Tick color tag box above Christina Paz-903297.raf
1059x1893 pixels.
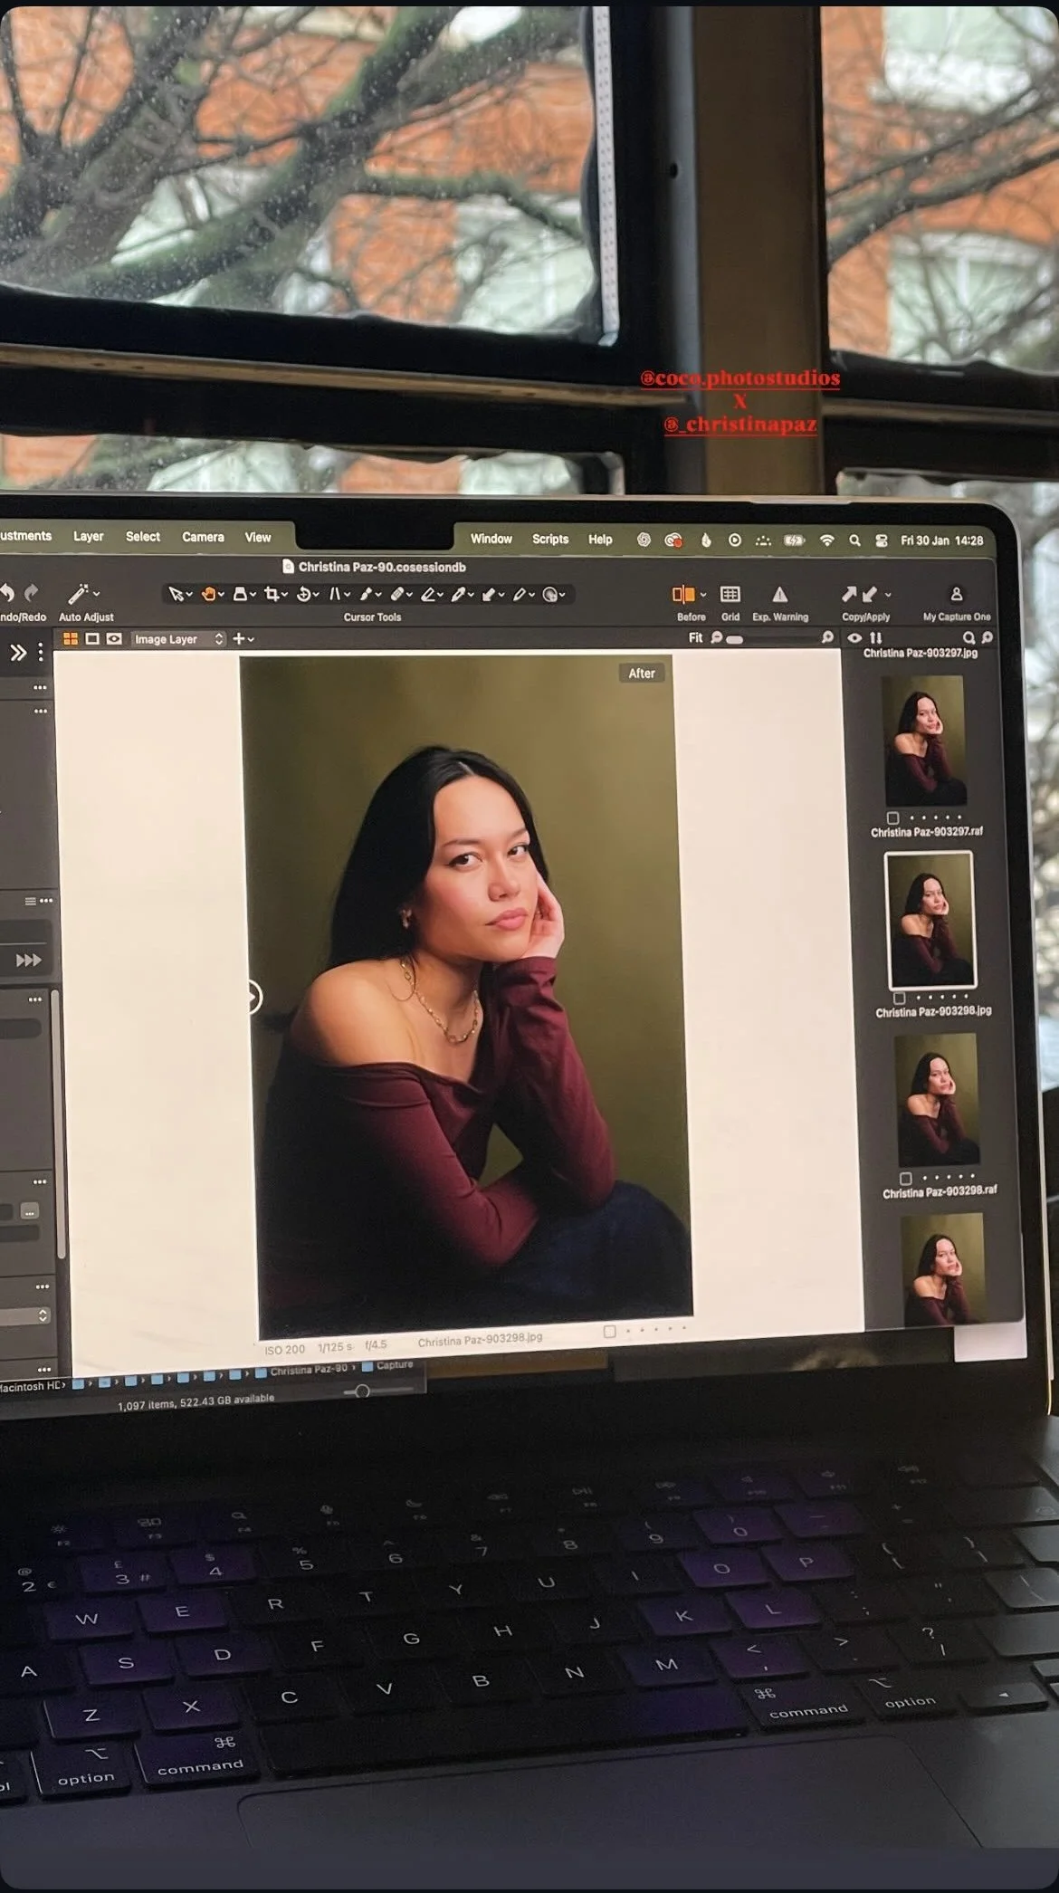click(892, 817)
